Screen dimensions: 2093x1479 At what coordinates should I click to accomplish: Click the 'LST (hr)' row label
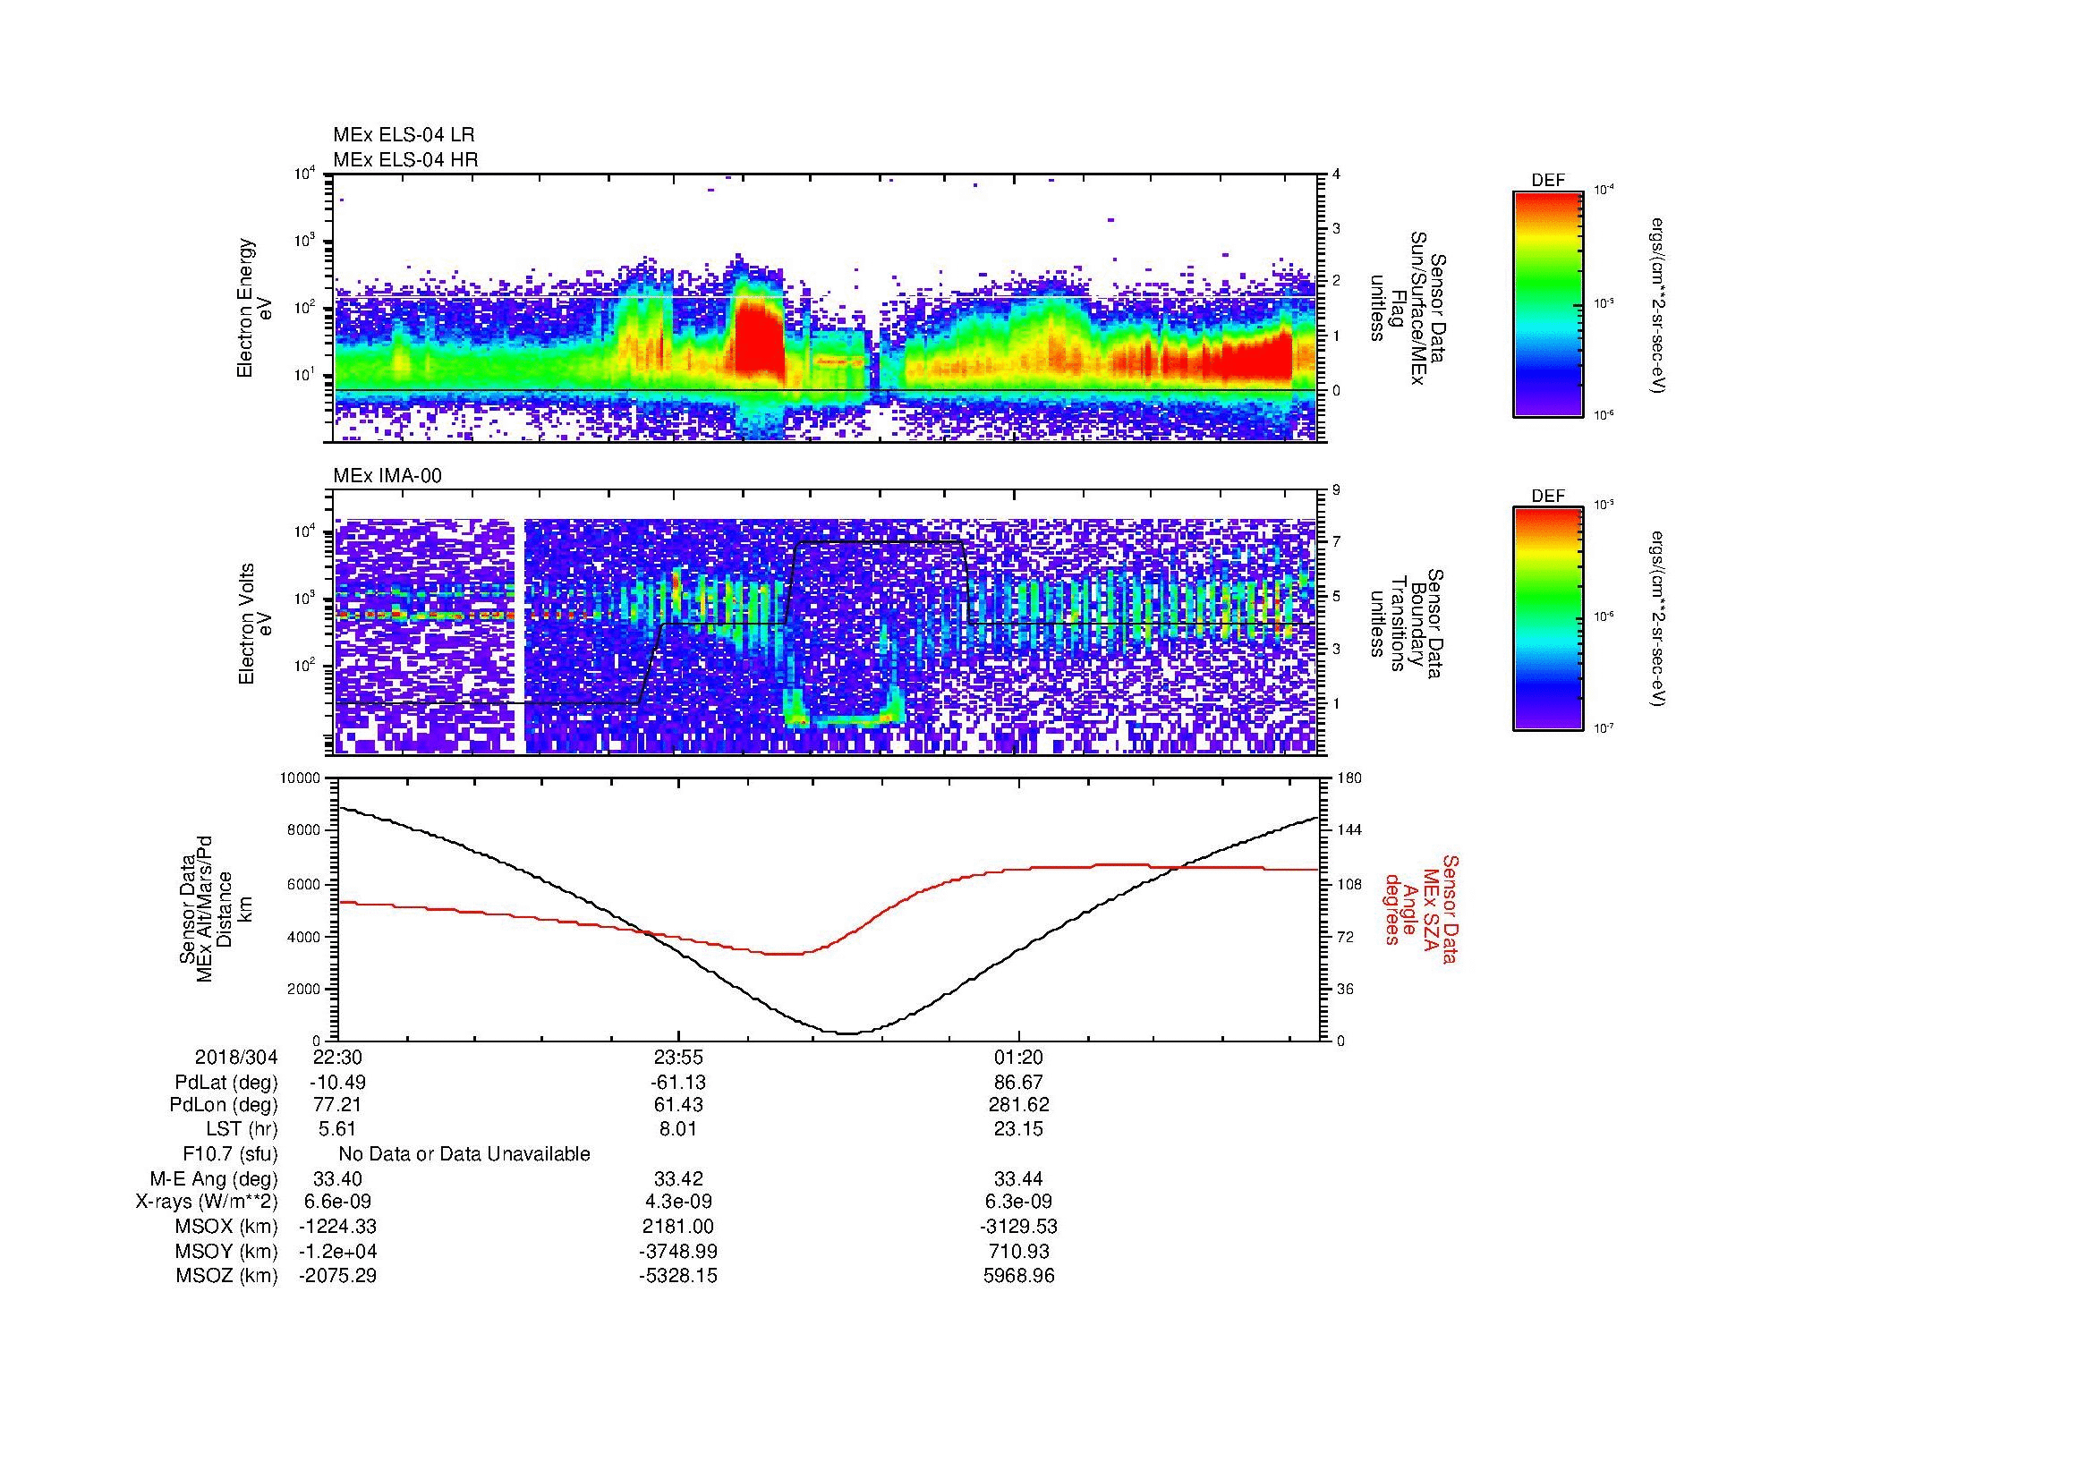242,1129
